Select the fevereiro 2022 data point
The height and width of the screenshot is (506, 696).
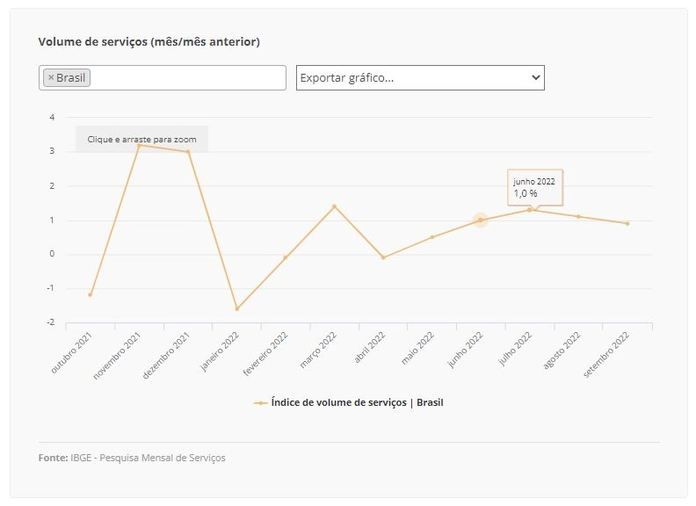[286, 257]
